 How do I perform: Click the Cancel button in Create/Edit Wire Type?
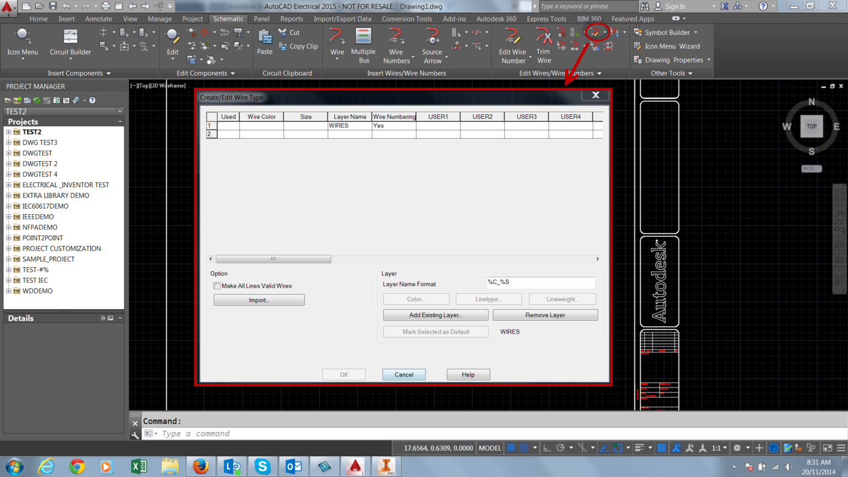404,374
